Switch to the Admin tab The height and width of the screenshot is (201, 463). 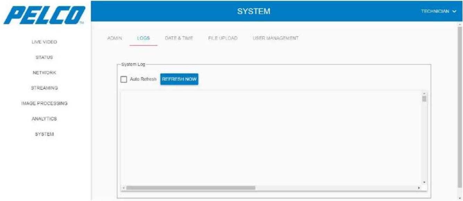[115, 38]
